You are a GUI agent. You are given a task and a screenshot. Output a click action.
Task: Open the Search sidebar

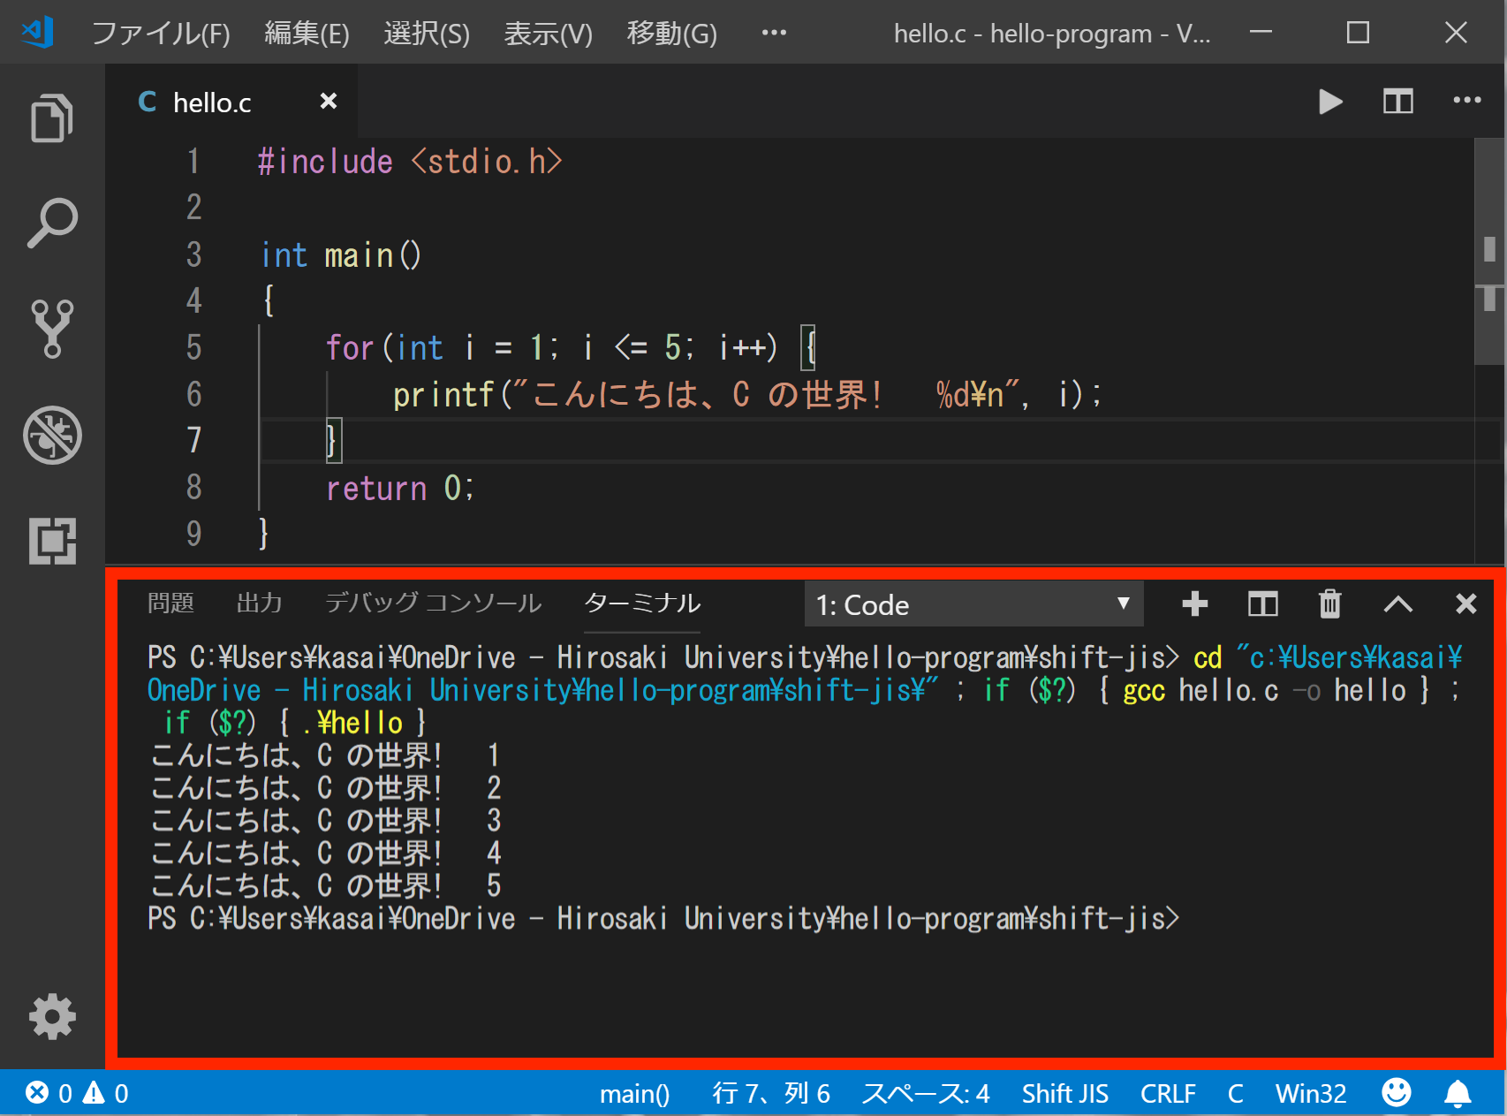coord(50,221)
